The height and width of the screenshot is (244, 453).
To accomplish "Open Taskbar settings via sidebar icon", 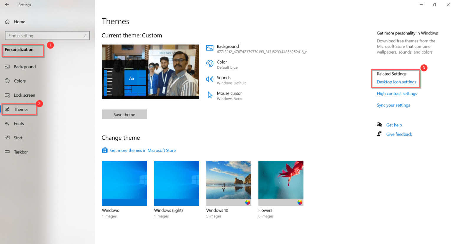I will point(7,152).
